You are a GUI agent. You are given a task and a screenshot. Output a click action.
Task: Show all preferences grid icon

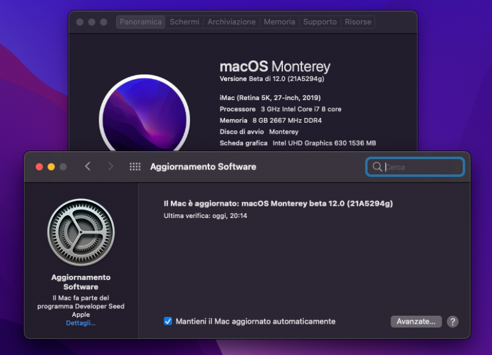(135, 166)
